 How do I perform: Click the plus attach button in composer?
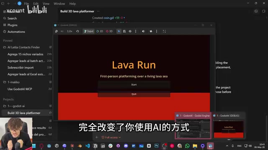(97, 137)
